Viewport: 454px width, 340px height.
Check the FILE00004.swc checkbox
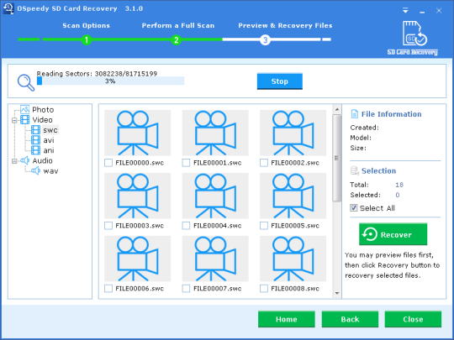[x=186, y=226]
